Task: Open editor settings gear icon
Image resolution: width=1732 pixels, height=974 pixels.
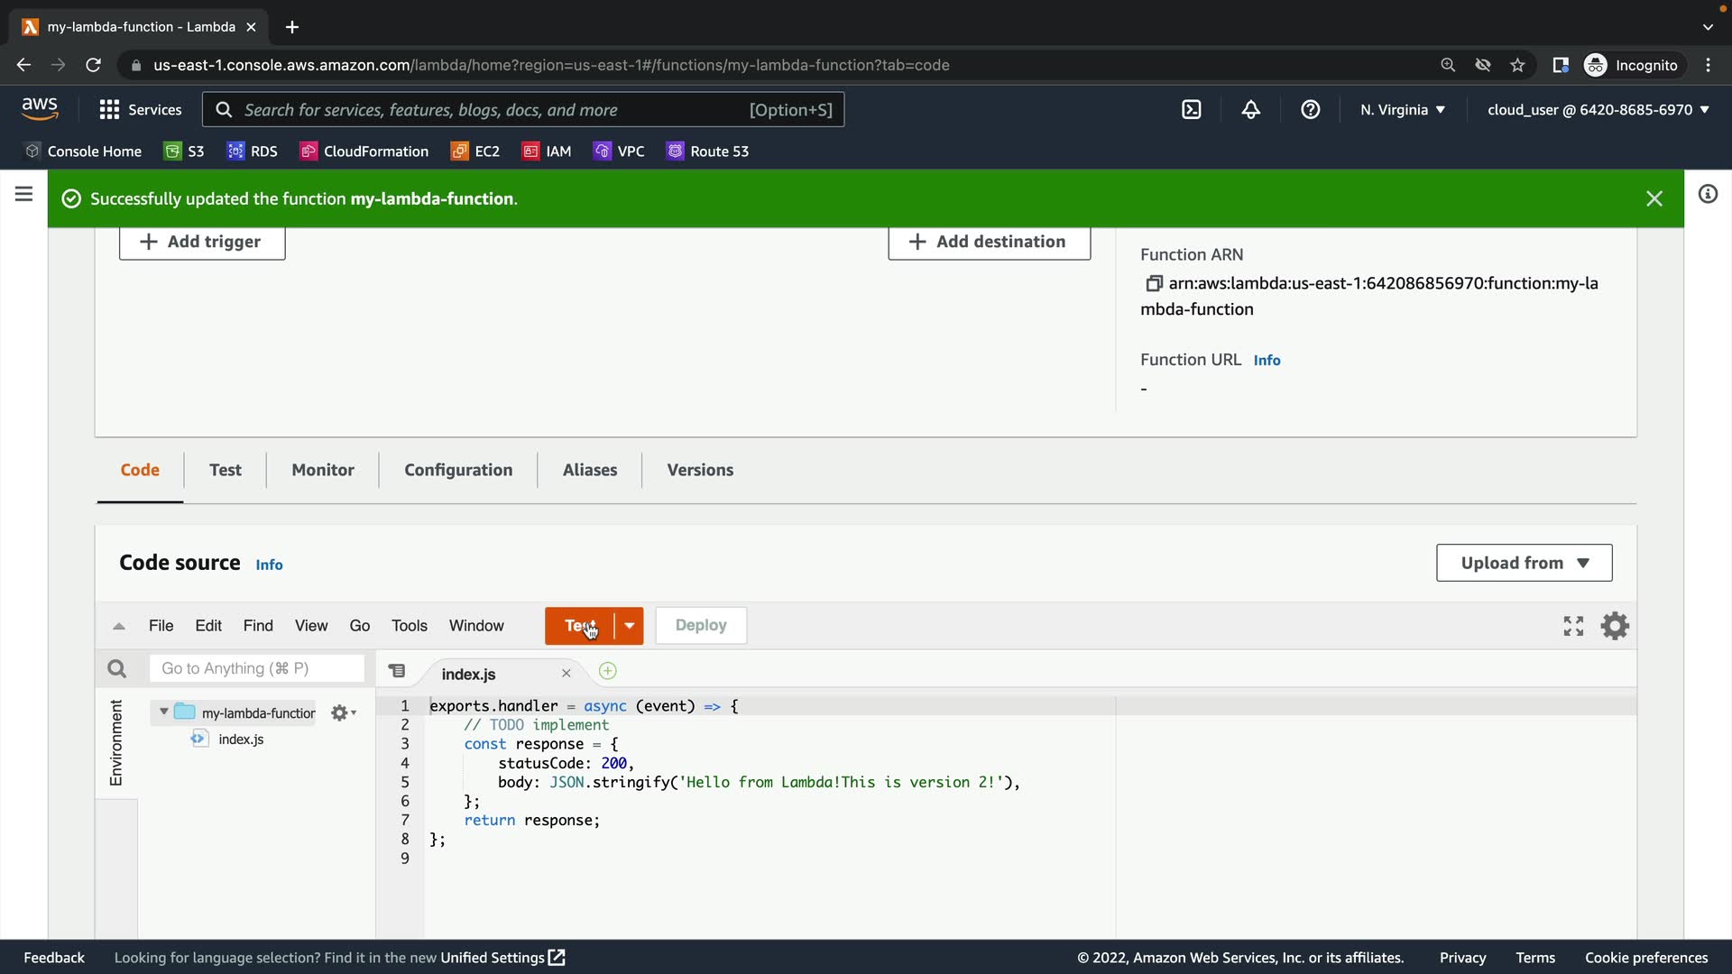Action: pyautogui.click(x=1614, y=626)
